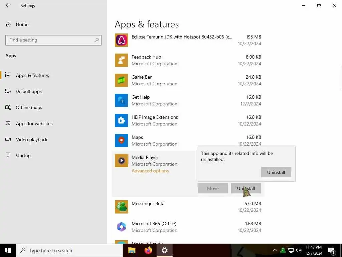342x257 pixels.
Task: Click the Find a setting search box
Action: click(x=53, y=40)
